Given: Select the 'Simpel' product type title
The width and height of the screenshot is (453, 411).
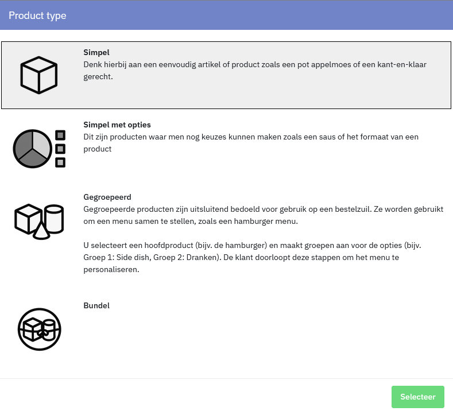Looking at the screenshot, I should [96, 52].
